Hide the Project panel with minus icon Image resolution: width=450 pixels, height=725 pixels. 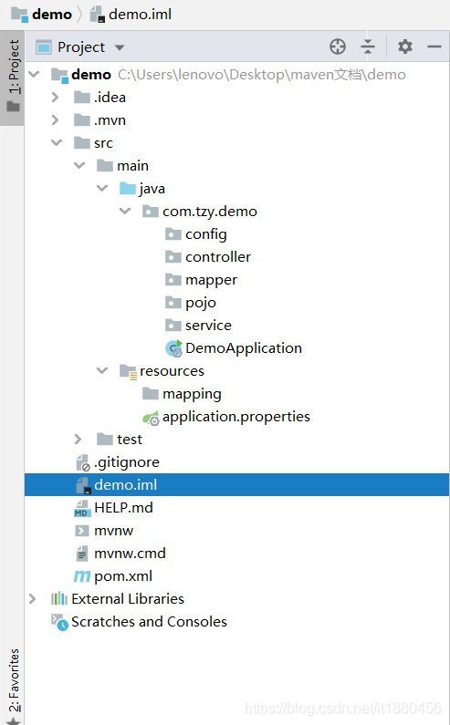tap(434, 47)
